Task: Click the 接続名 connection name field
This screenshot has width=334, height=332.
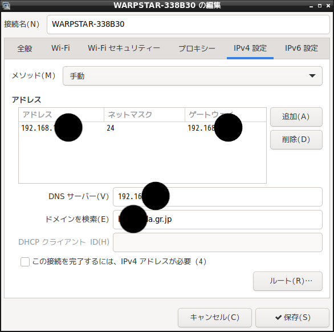Action: pyautogui.click(x=188, y=25)
